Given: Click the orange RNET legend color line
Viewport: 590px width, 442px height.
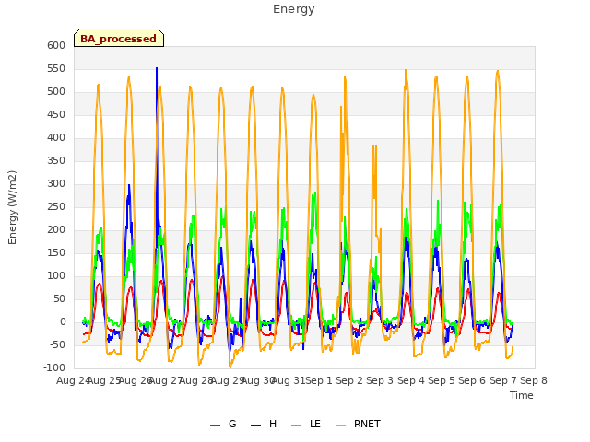Looking at the screenshot, I should 340,425.
